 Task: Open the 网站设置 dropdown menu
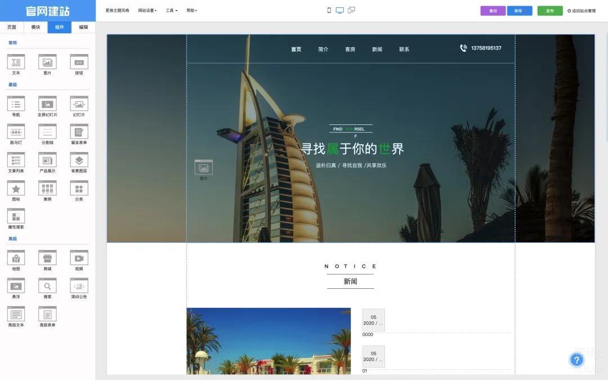coord(147,11)
